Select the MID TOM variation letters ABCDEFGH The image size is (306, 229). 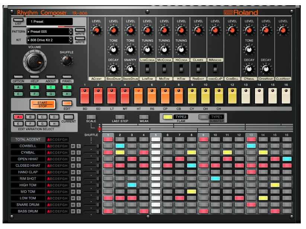tap(57, 192)
